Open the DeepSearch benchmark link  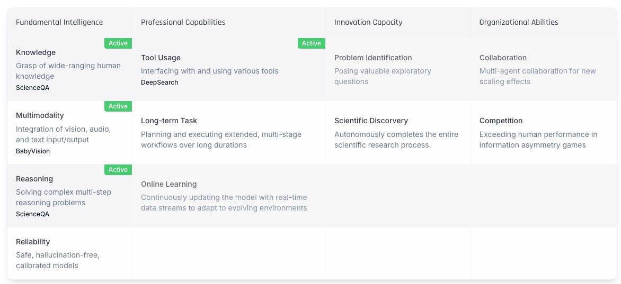pos(159,83)
